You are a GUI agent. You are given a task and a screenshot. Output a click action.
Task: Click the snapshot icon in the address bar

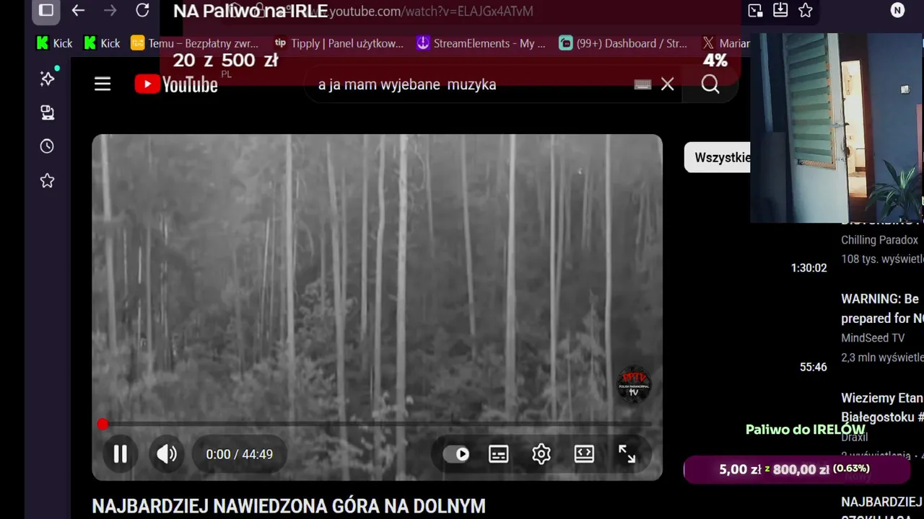(x=755, y=11)
